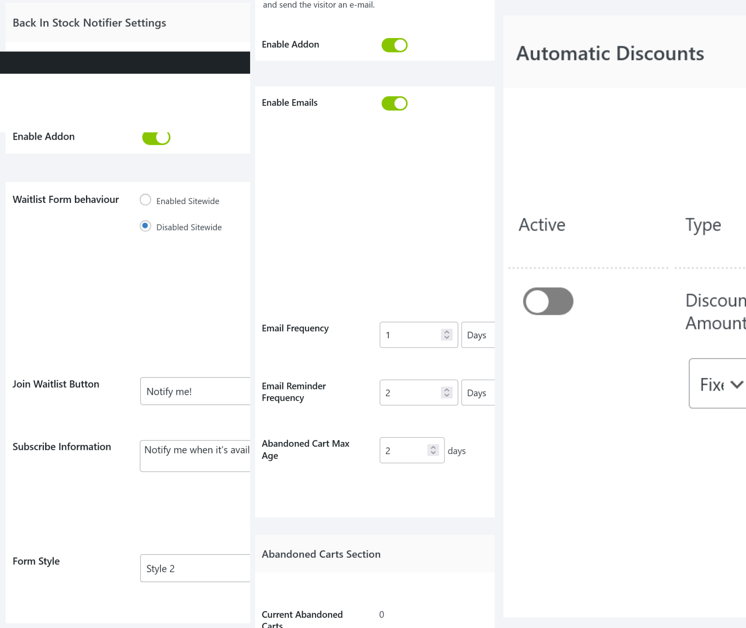The image size is (746, 628).
Task: Click the Automatic Discounts heading
Action: (x=610, y=53)
